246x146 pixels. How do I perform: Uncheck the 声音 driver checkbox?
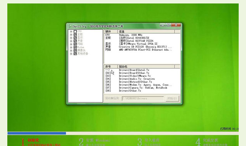[x=75, y=41]
